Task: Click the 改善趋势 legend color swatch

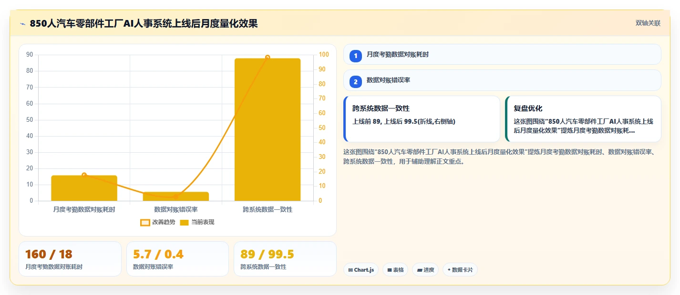Action: click(x=145, y=222)
